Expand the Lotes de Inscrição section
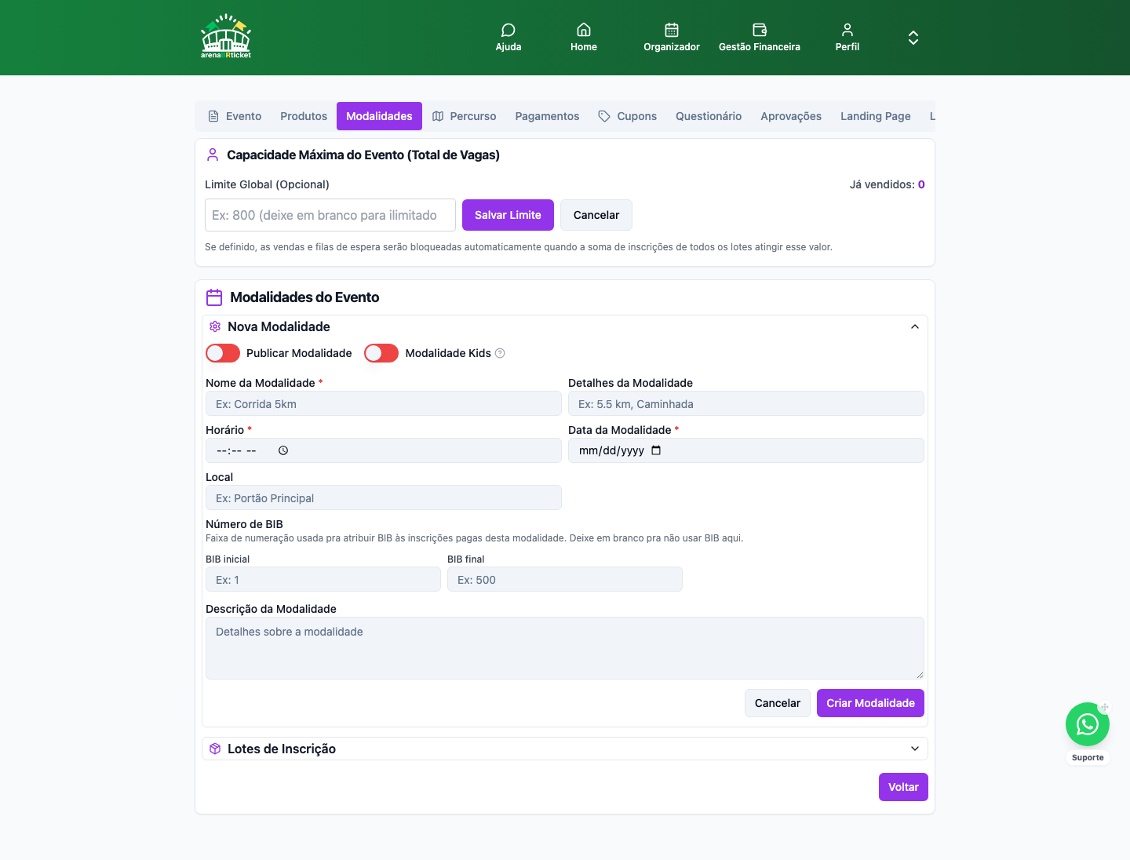The width and height of the screenshot is (1130, 860). pos(915,749)
